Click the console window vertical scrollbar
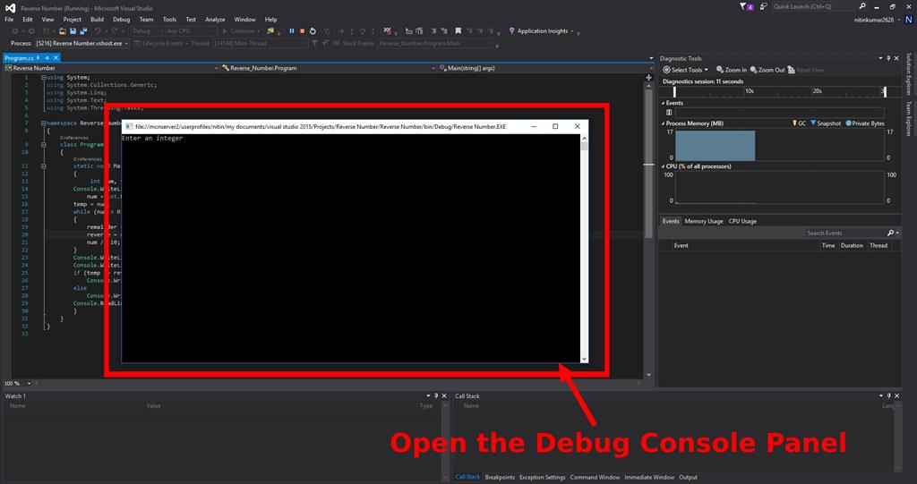The width and height of the screenshot is (917, 484). point(584,249)
